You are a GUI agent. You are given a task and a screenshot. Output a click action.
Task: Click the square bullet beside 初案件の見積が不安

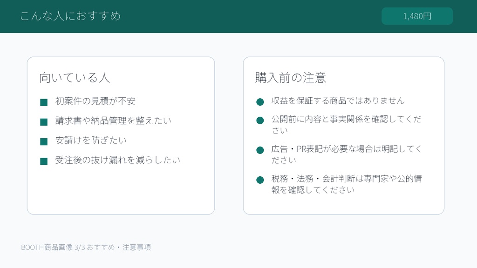(x=44, y=102)
